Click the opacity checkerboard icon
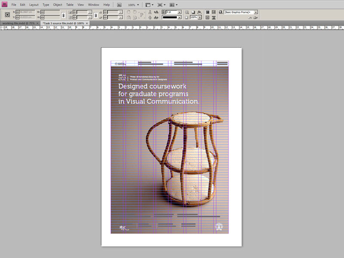 coord(187,18)
